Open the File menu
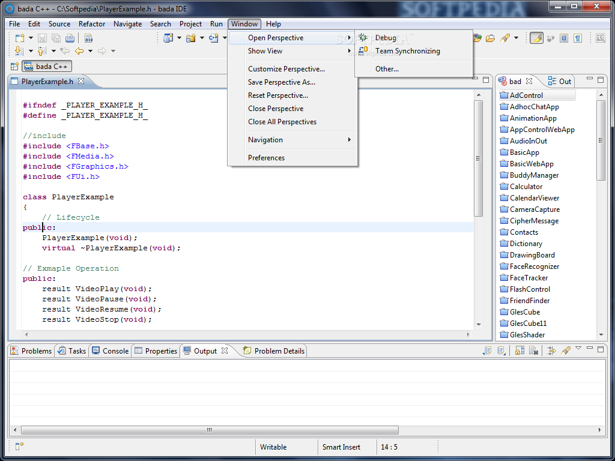 click(x=14, y=24)
